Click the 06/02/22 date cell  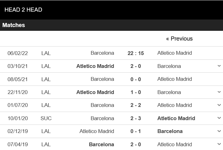click(18, 53)
